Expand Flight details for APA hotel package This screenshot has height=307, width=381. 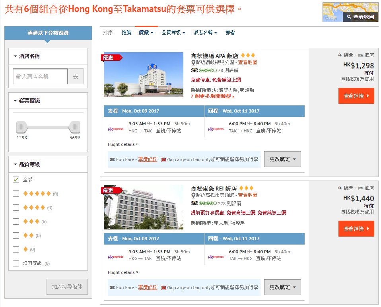click(x=123, y=144)
